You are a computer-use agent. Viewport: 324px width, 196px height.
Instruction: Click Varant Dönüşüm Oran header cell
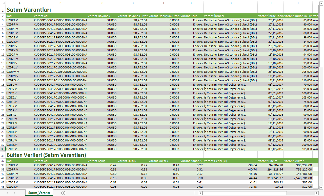click(164, 16)
